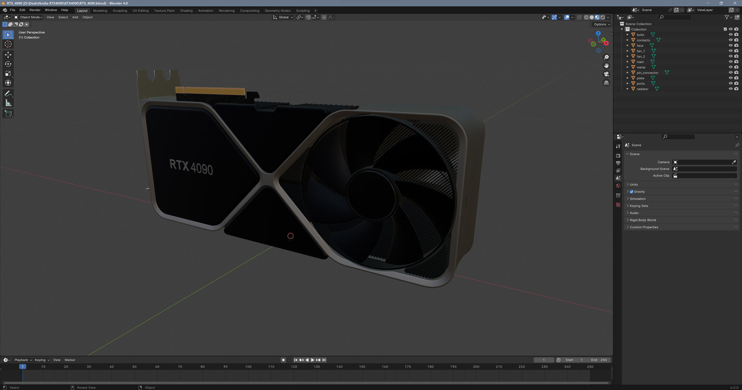Viewport: 742px width, 390px height.
Task: Play the animation forward
Action: tap(313, 360)
